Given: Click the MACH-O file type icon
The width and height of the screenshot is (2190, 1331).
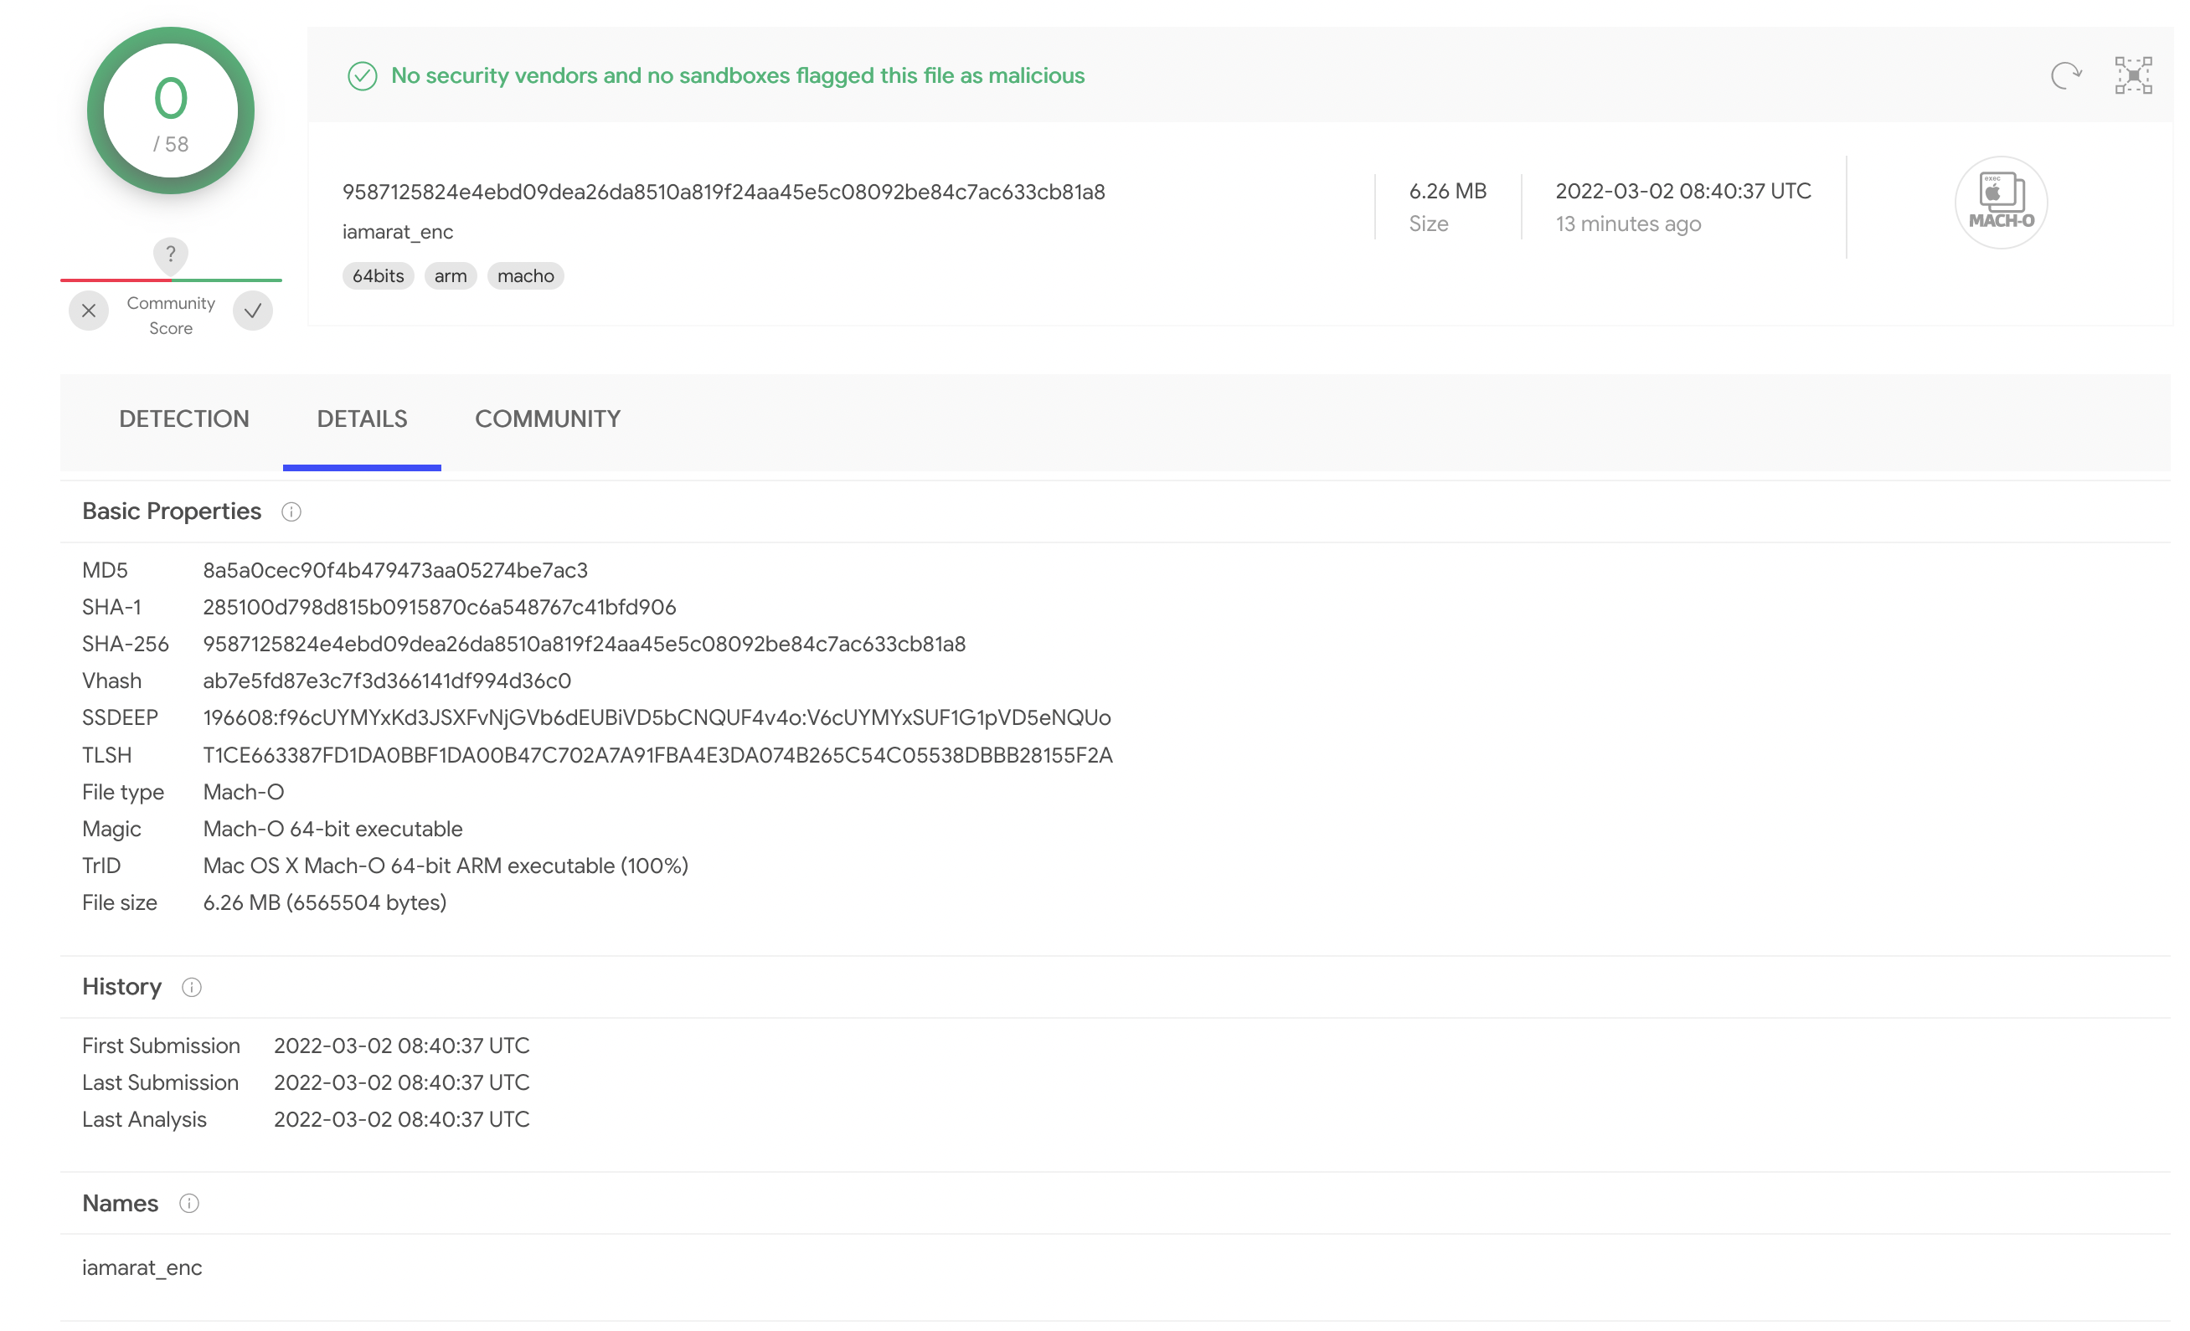Looking at the screenshot, I should (2001, 203).
